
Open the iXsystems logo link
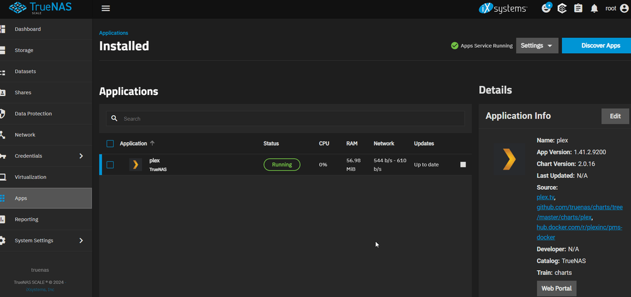click(x=502, y=9)
